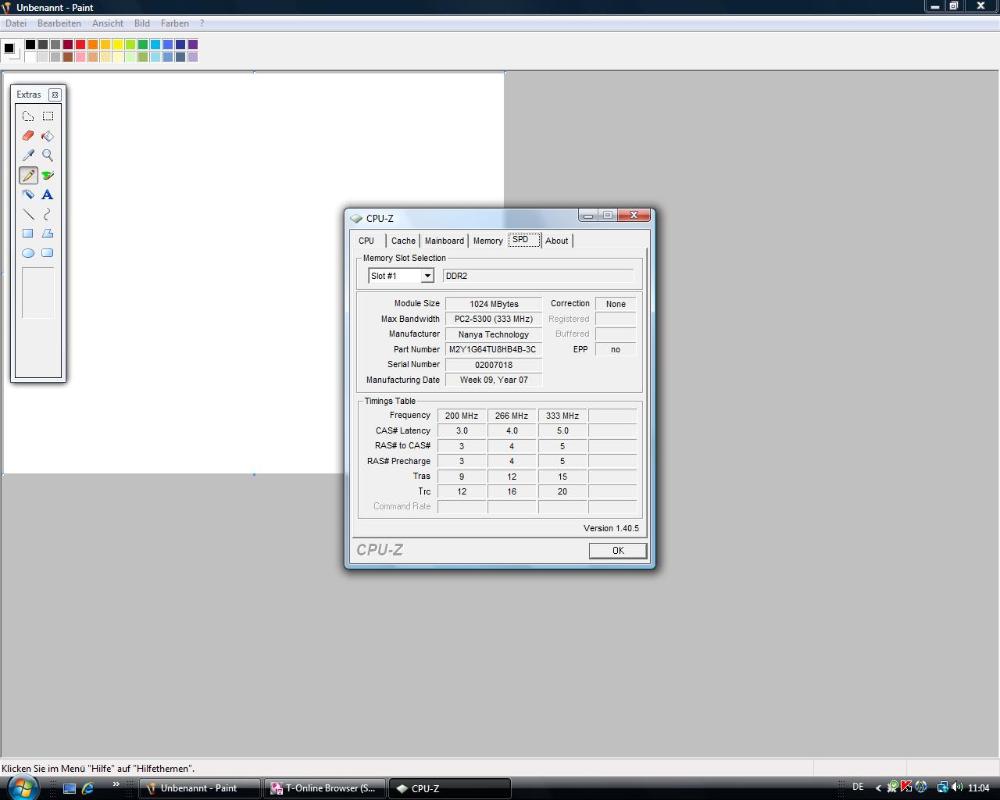Switch to the T-Online Browser taskbar button

[325, 788]
